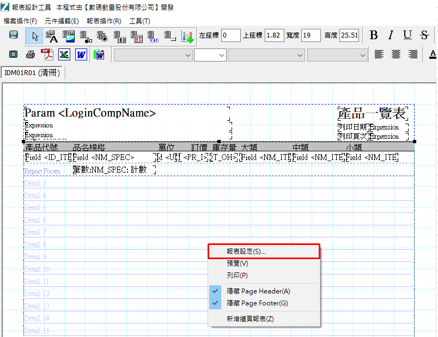This screenshot has height=337, width=438.
Task: Choose the add chart tool
Action: [187, 36]
